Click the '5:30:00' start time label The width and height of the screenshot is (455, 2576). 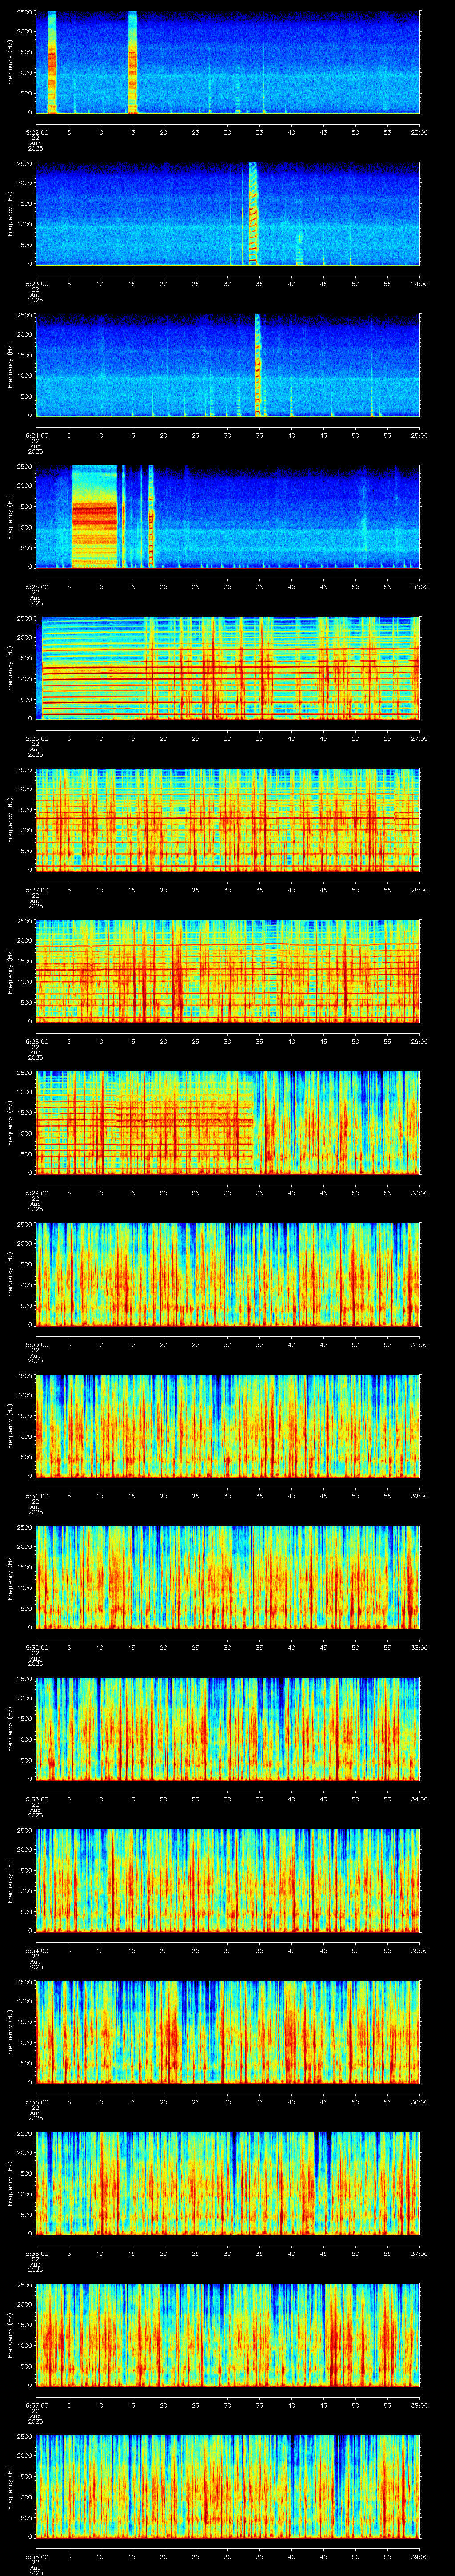(x=36, y=1344)
